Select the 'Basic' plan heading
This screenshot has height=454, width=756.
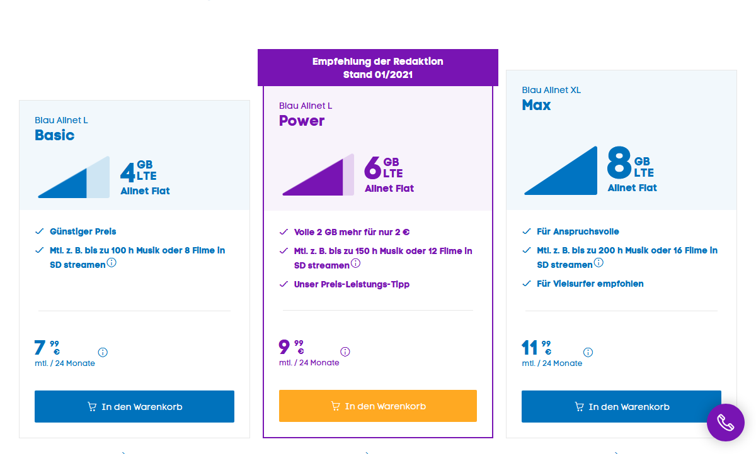click(x=55, y=135)
